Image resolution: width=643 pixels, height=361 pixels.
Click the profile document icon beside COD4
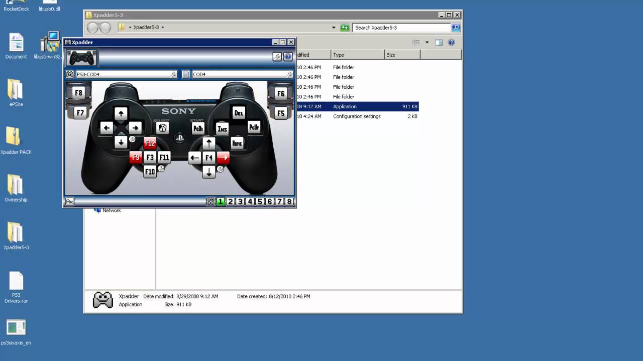pos(185,74)
